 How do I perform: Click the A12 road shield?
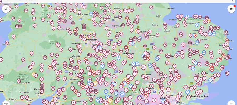[x=191, y=83]
